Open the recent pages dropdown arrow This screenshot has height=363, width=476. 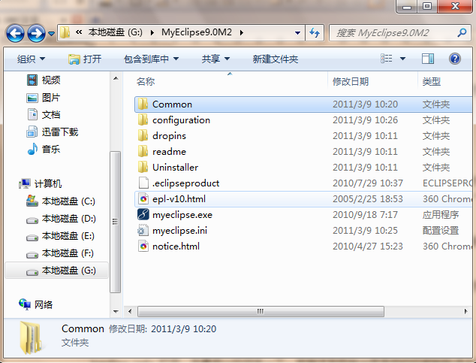(x=52, y=33)
